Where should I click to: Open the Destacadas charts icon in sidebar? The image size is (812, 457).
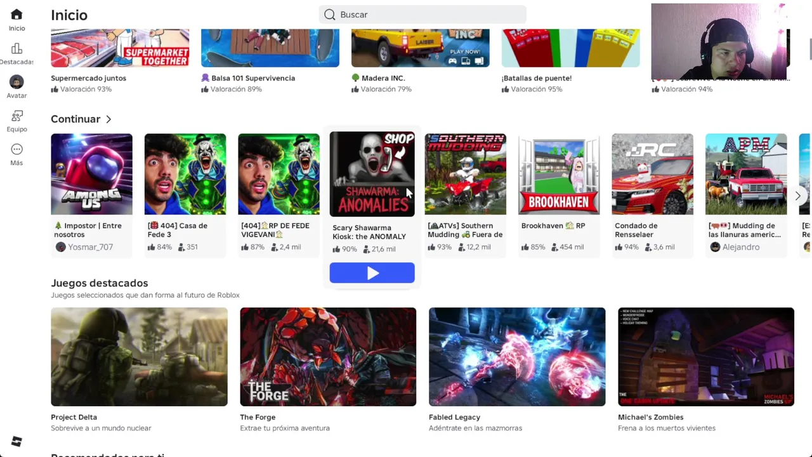pyautogui.click(x=16, y=49)
